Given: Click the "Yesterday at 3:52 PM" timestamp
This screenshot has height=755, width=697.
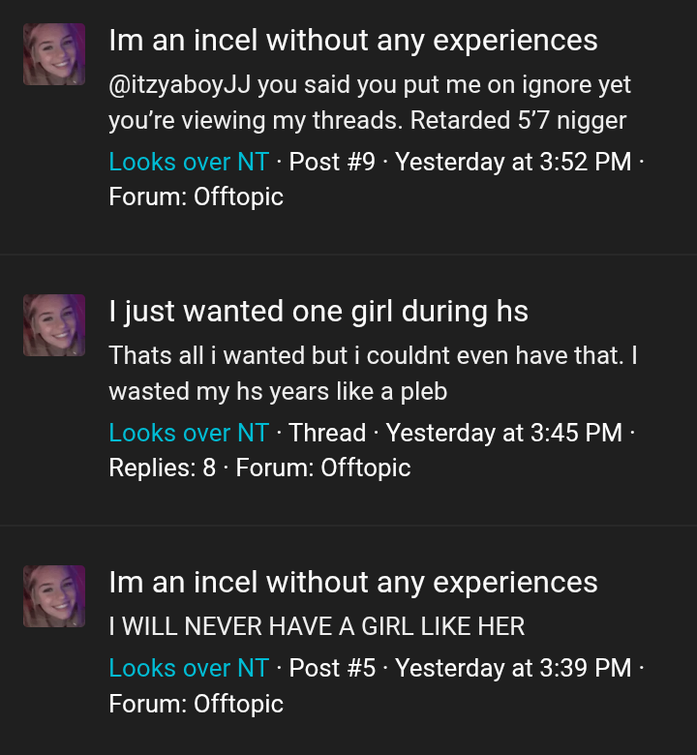Looking at the screenshot, I should pos(513,162).
